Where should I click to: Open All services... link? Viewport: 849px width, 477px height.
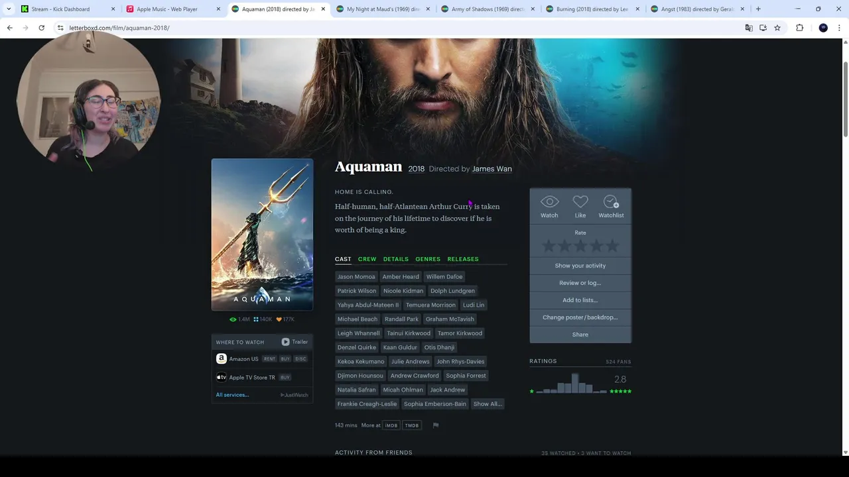232,395
